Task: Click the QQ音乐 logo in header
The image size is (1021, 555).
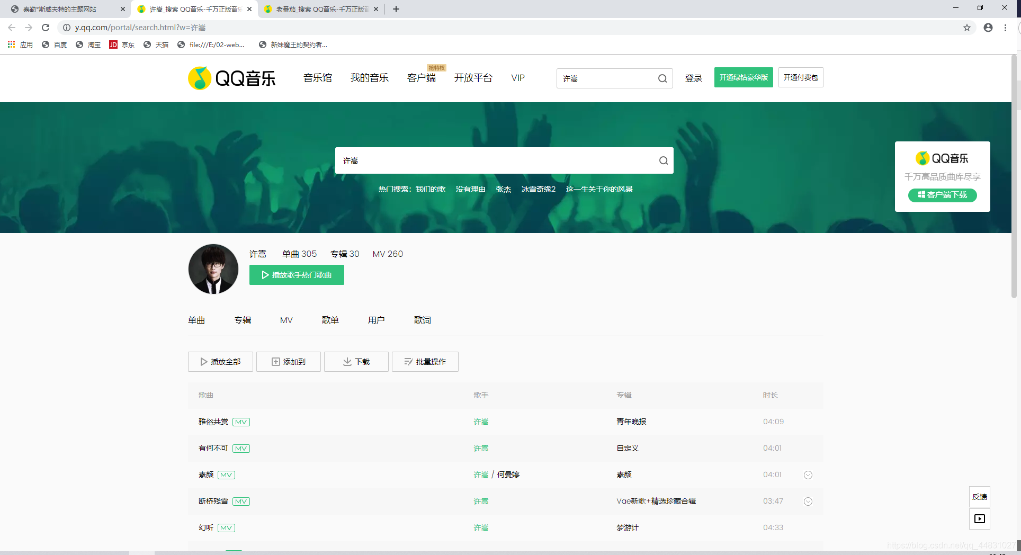Action: tap(232, 78)
